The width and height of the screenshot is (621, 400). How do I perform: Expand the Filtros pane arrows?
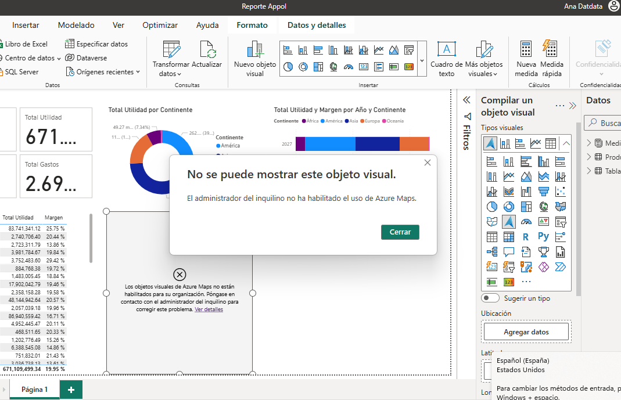coord(466,100)
